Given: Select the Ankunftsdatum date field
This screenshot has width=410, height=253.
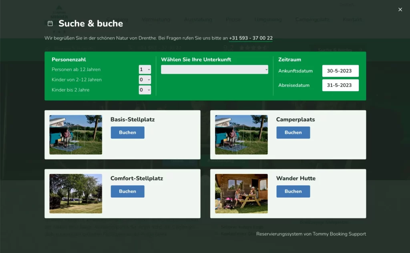Looking at the screenshot, I should [340, 71].
